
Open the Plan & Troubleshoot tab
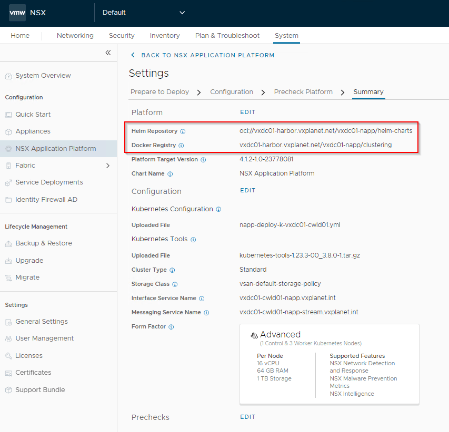pos(227,35)
